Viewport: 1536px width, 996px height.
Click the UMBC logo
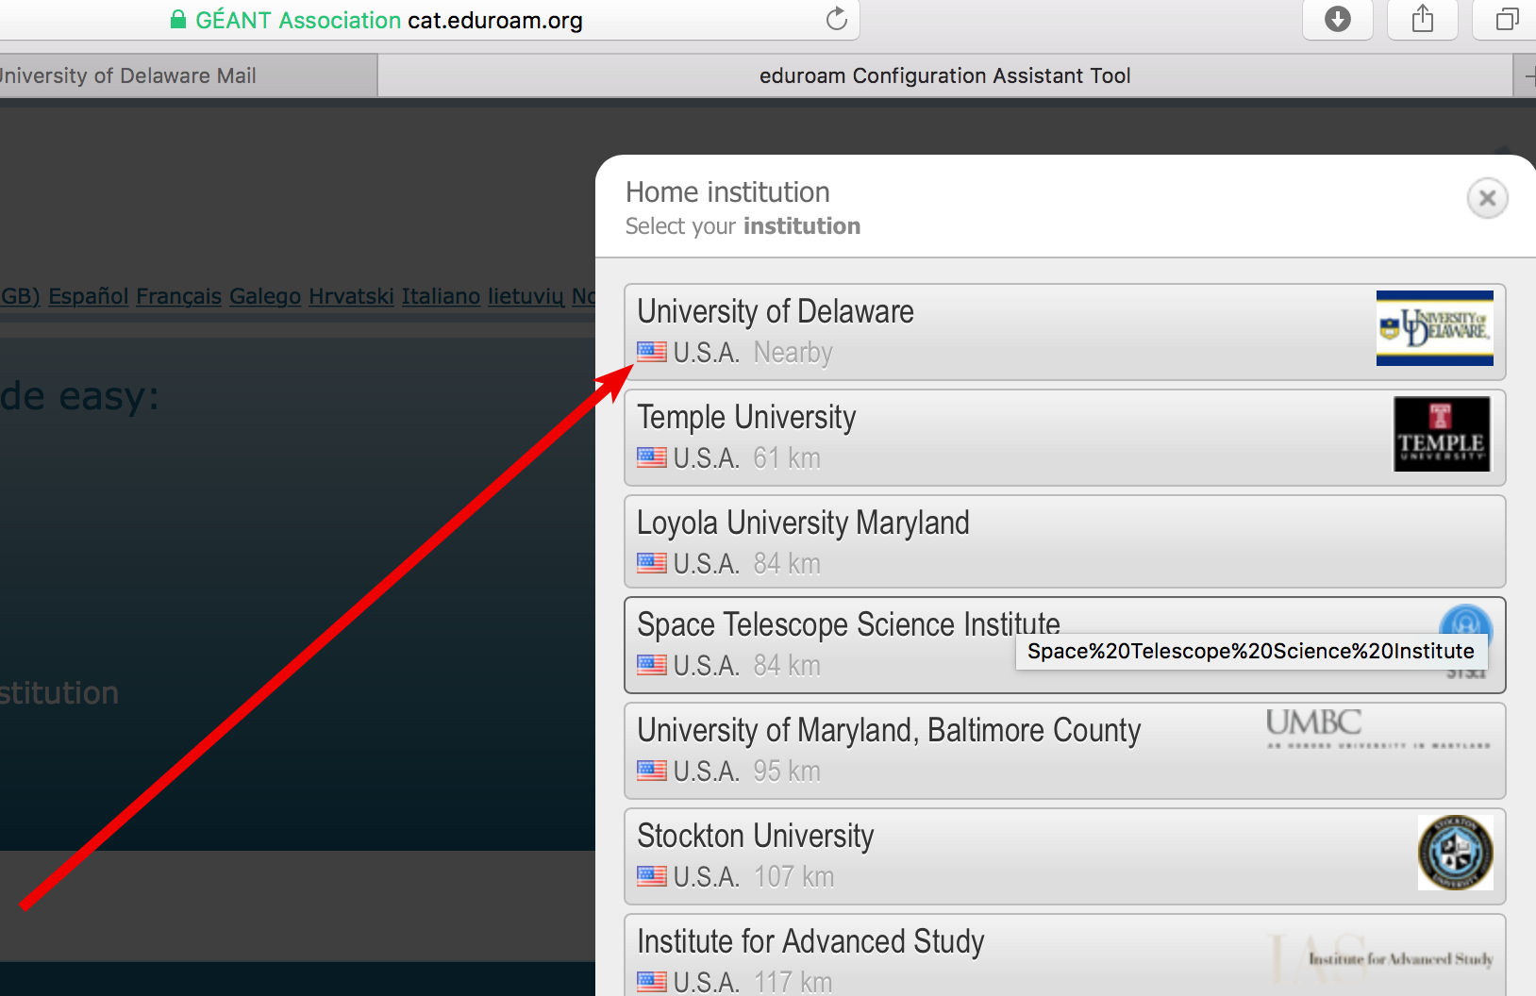click(1377, 729)
